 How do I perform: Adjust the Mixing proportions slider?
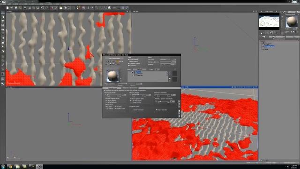coord(126,84)
